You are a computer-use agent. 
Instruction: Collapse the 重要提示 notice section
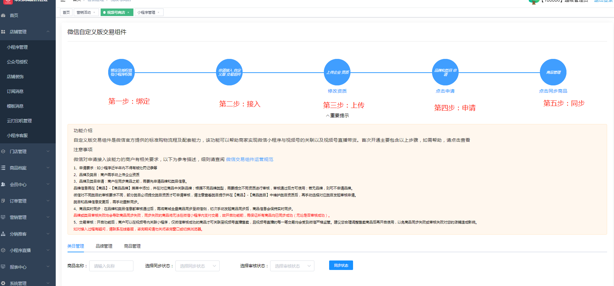[337, 116]
